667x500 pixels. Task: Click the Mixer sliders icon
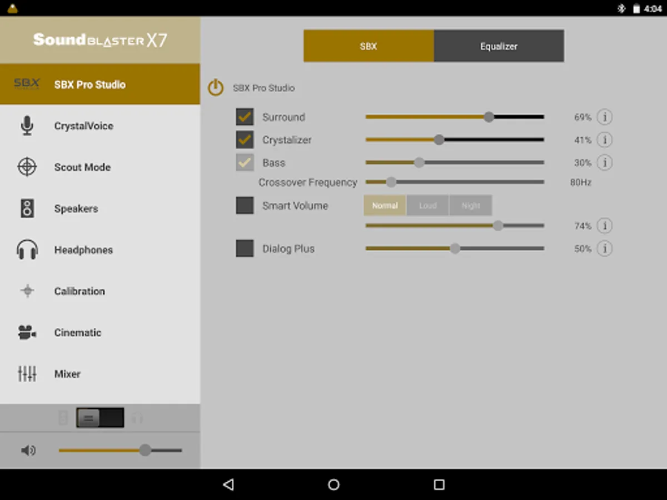[x=27, y=374]
